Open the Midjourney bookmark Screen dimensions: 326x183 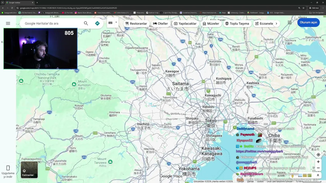click(139, 12)
